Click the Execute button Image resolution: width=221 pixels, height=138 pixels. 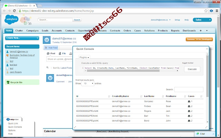click(192, 69)
